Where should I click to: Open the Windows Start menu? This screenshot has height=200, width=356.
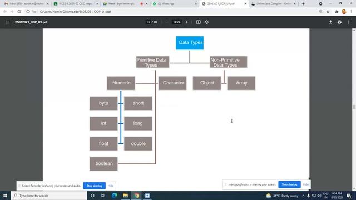[5, 196]
